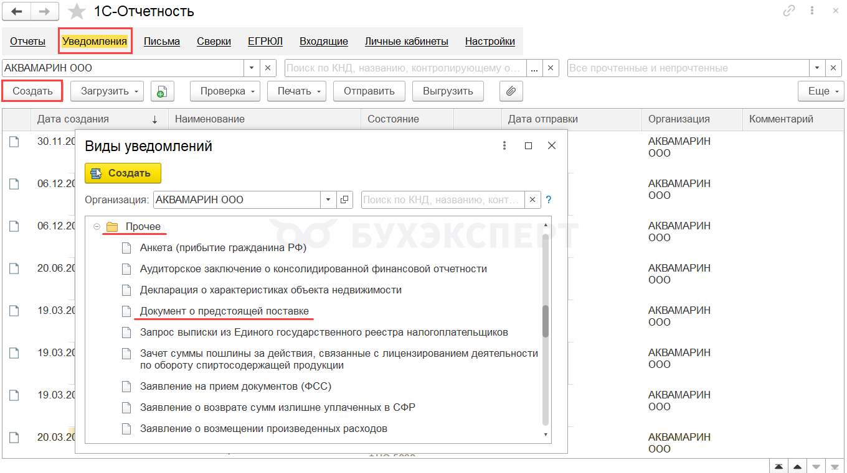Go to the Сверки tab

[x=214, y=42]
